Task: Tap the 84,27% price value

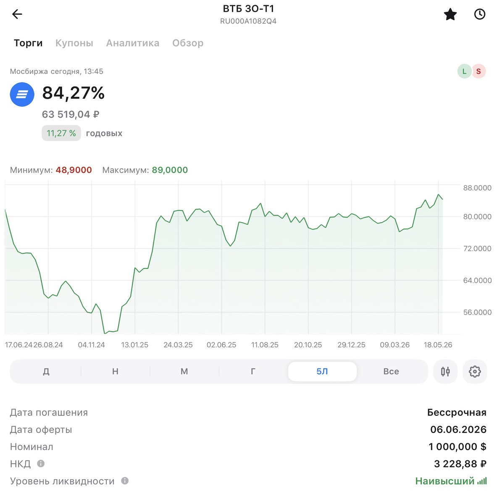Action: click(x=74, y=93)
